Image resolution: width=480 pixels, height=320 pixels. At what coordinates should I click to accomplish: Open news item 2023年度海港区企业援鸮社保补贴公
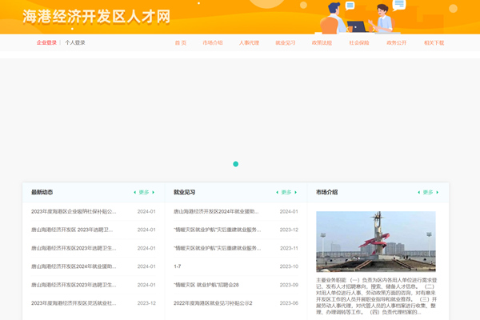pyautogui.click(x=74, y=212)
